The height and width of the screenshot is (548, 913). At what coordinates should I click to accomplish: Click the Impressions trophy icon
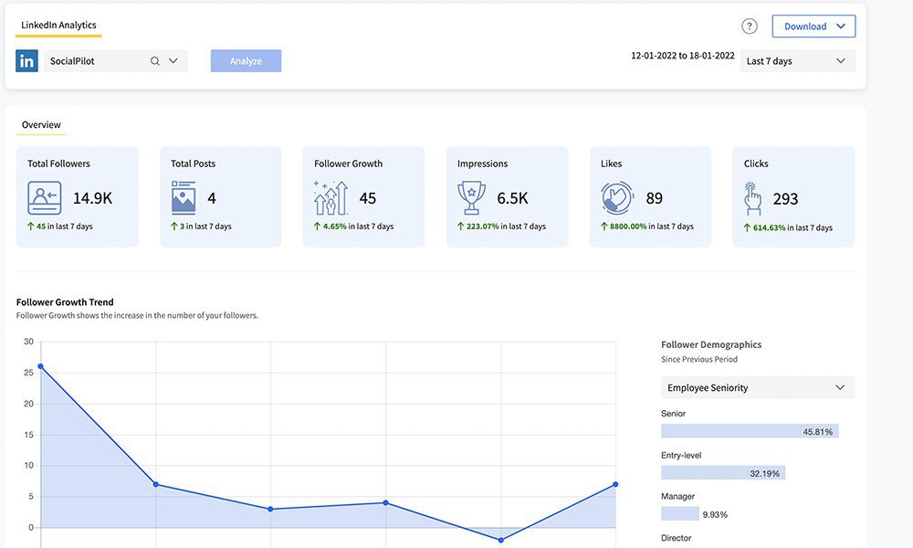[x=471, y=195]
